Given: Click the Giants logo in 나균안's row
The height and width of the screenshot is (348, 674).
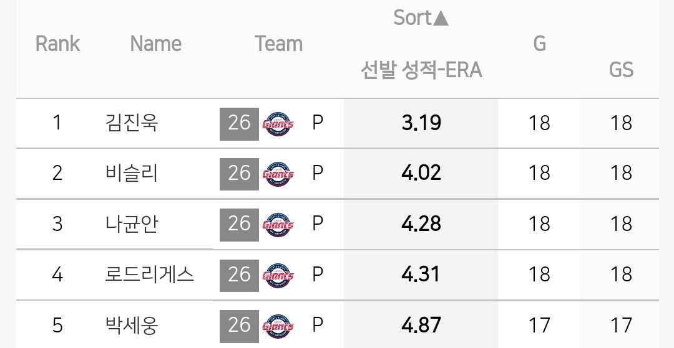Looking at the screenshot, I should pos(278,225).
